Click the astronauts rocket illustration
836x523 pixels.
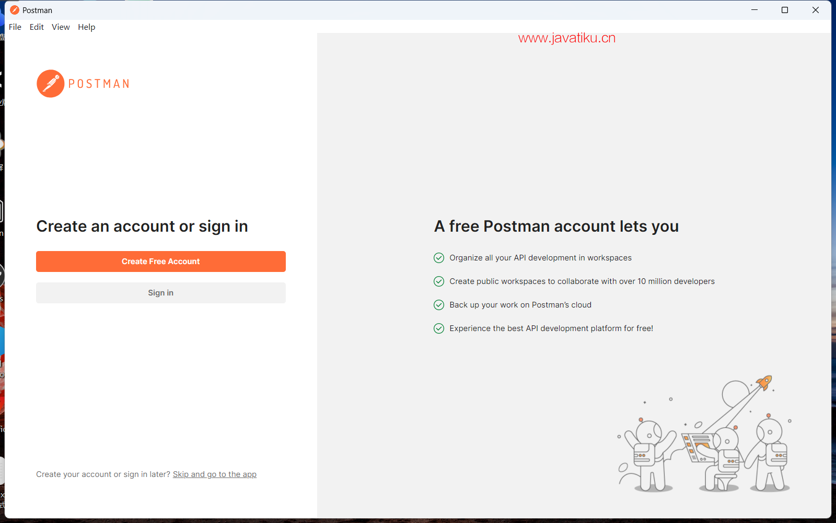tap(704, 434)
